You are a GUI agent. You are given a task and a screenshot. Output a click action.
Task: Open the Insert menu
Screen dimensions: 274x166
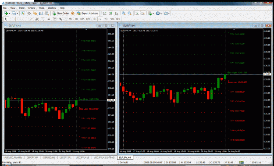[21, 8]
